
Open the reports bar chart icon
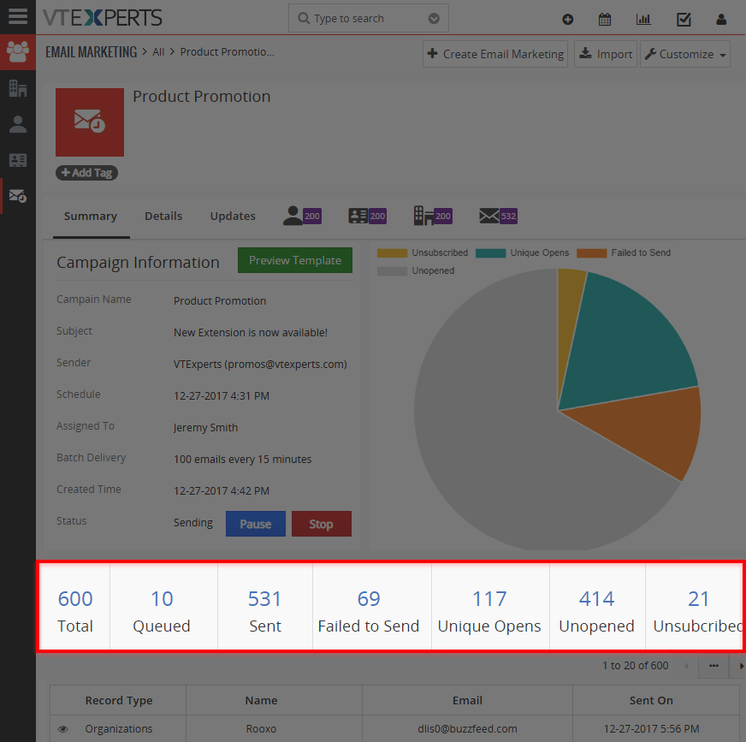(x=643, y=20)
